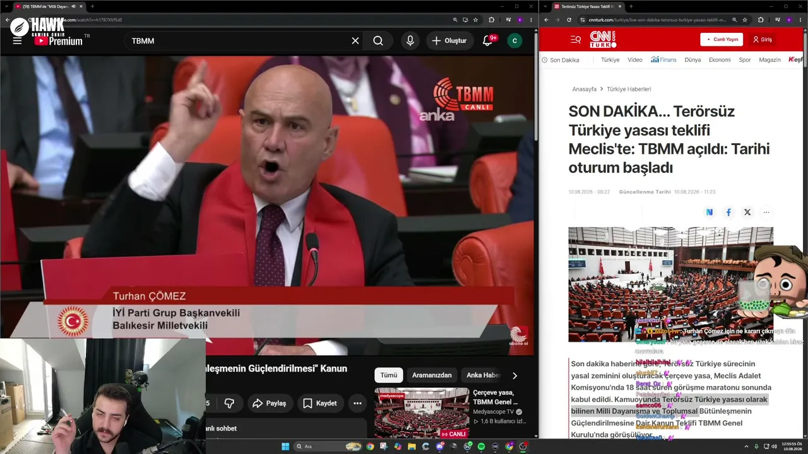Go to Anasayfa breadcrumb
Screen dimensions: 808x454
click(x=584, y=90)
